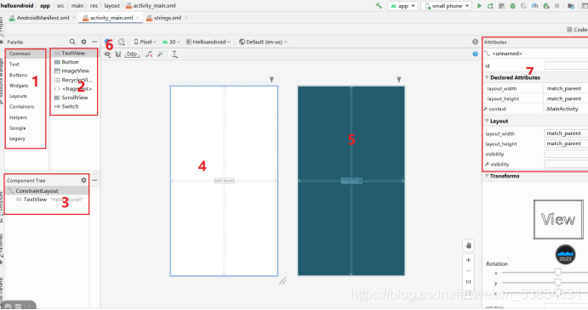
Task: Open the small phone device dropdown
Action: (x=446, y=6)
